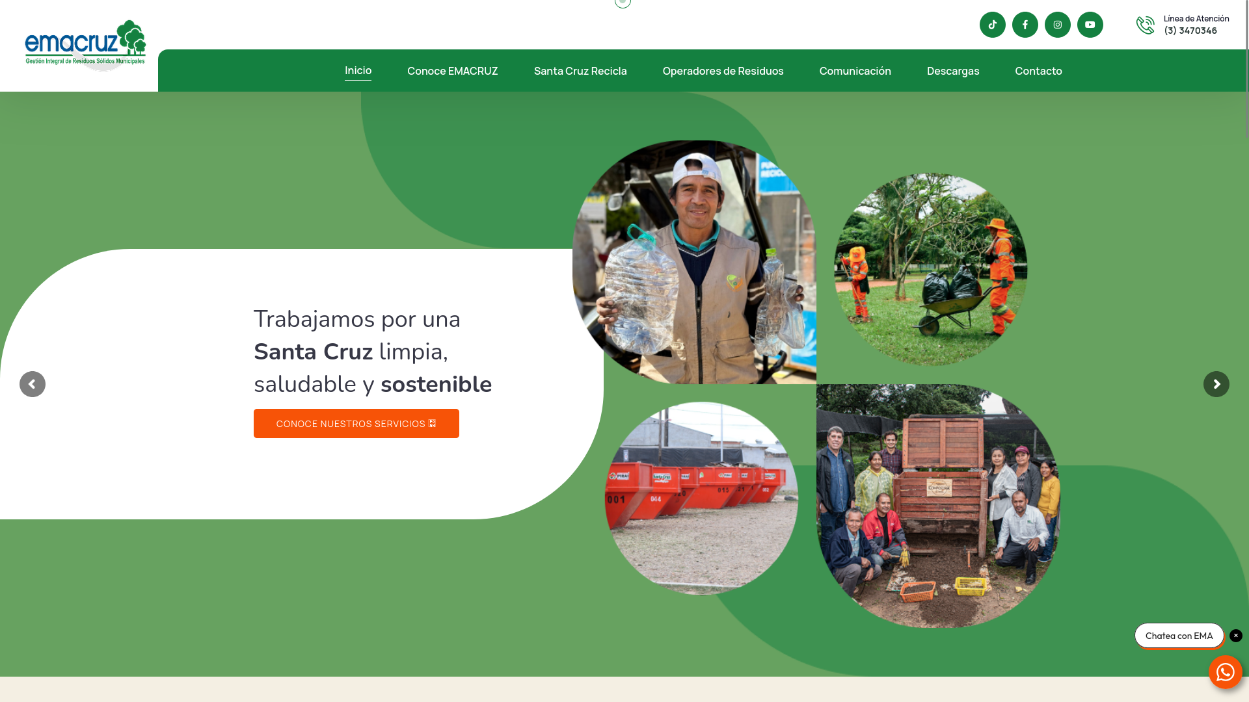Advance to the next slide
Screen dimensions: 1249x702
click(1216, 384)
